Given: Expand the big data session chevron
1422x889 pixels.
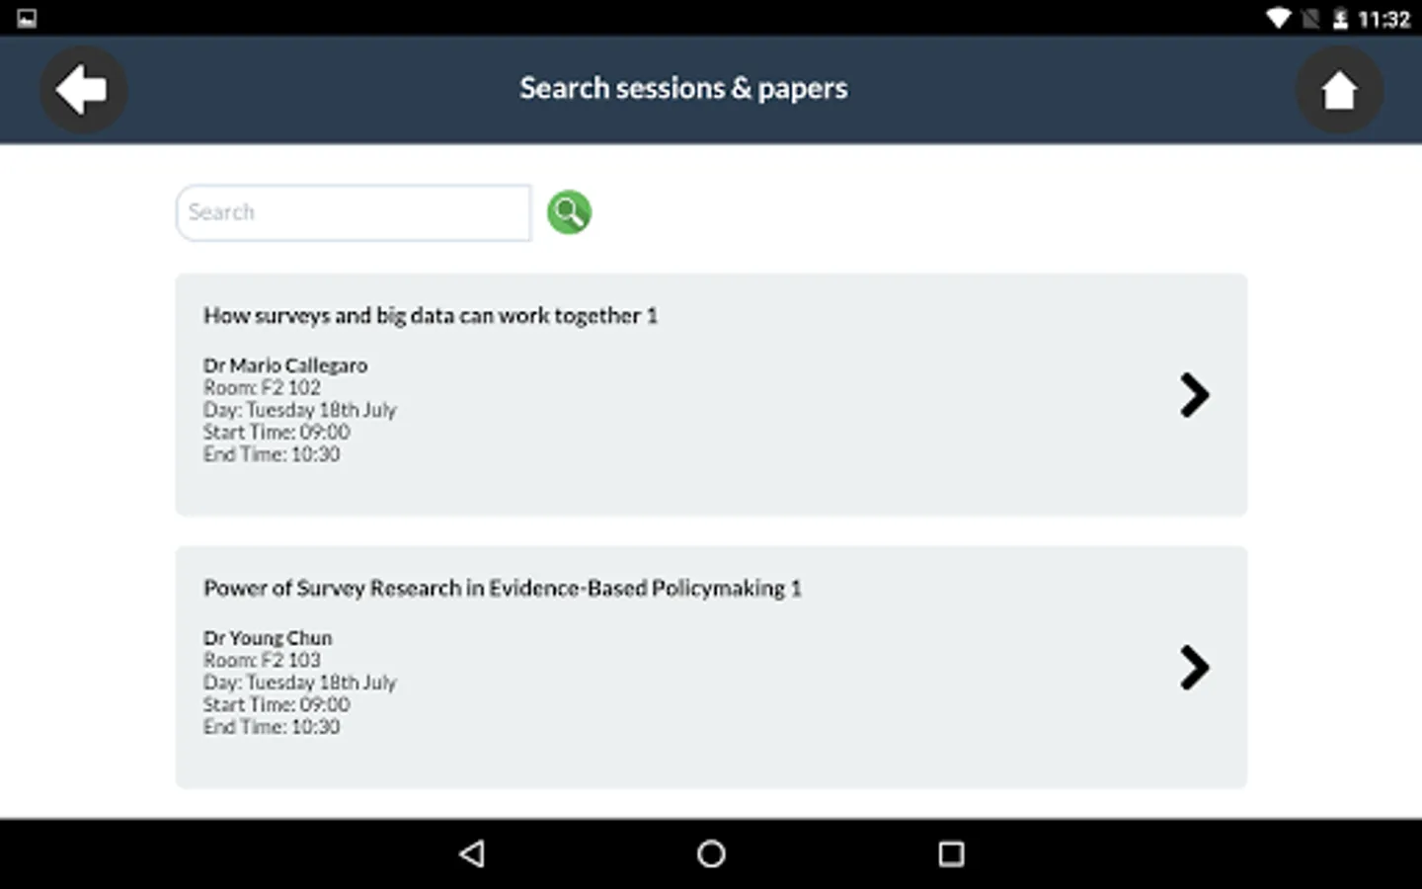Looking at the screenshot, I should [1194, 395].
